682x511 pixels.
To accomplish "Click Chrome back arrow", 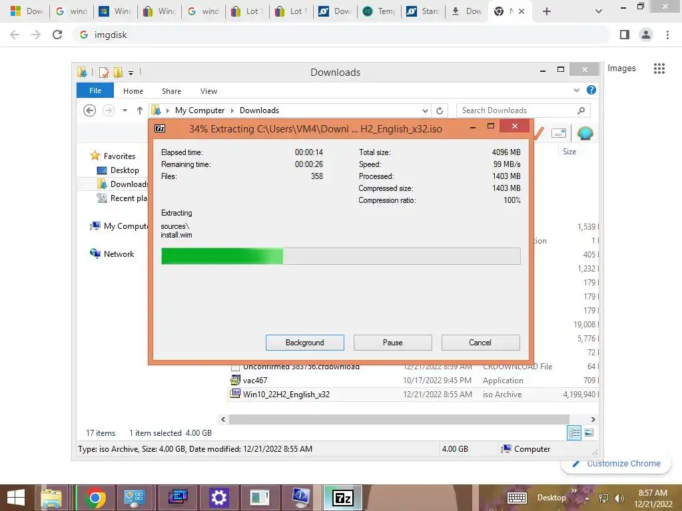I will [15, 35].
